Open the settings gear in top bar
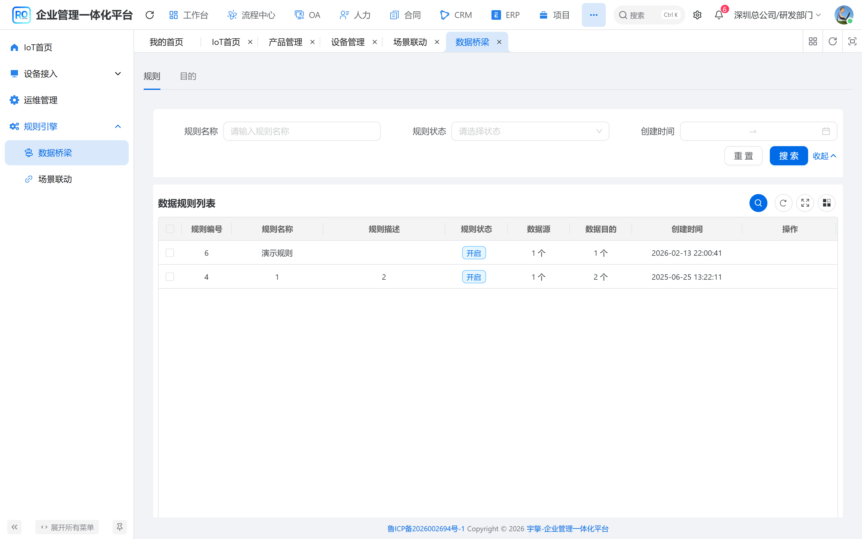Viewport: 862px width, 539px height. point(697,15)
